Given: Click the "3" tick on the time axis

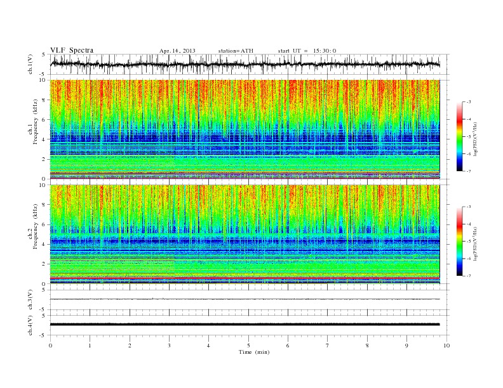Looking at the screenshot, I should 169,346.
